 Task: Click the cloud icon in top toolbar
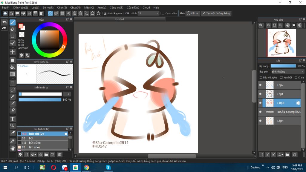tap(5, 13)
